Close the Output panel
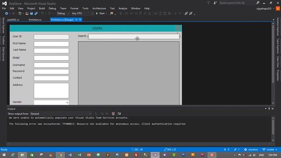The width and height of the screenshot is (281, 158). pos(273,109)
